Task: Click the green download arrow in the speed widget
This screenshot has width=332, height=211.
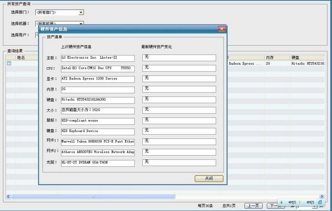Action: (x=282, y=202)
